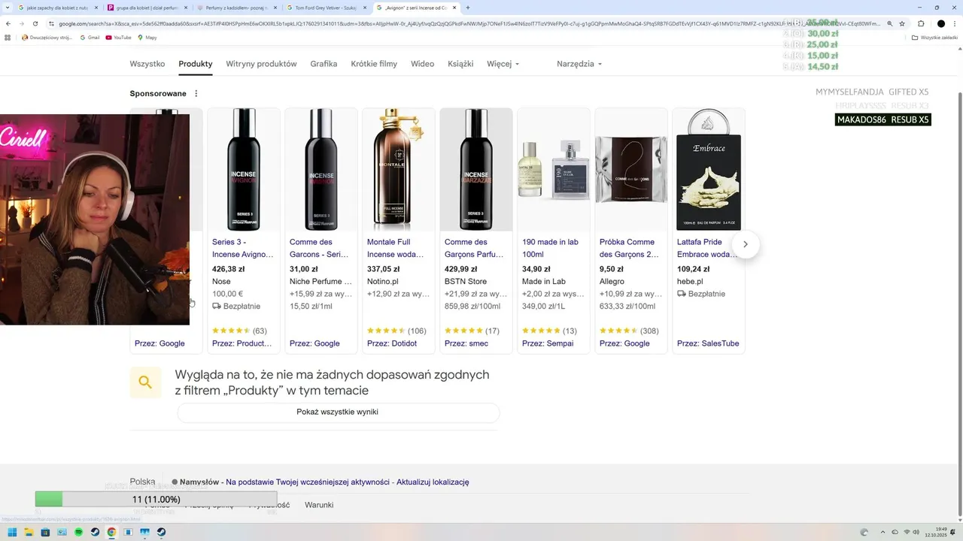The width and height of the screenshot is (963, 541).
Task: Open the Gmail bookmark
Action: coord(89,37)
